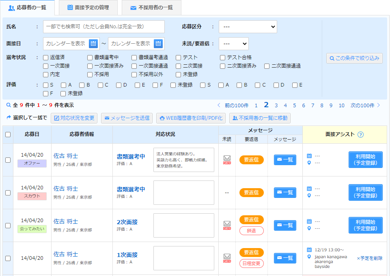Click location pin icon in オファー row
The width and height of the screenshot is (390, 276).
coord(309,163)
